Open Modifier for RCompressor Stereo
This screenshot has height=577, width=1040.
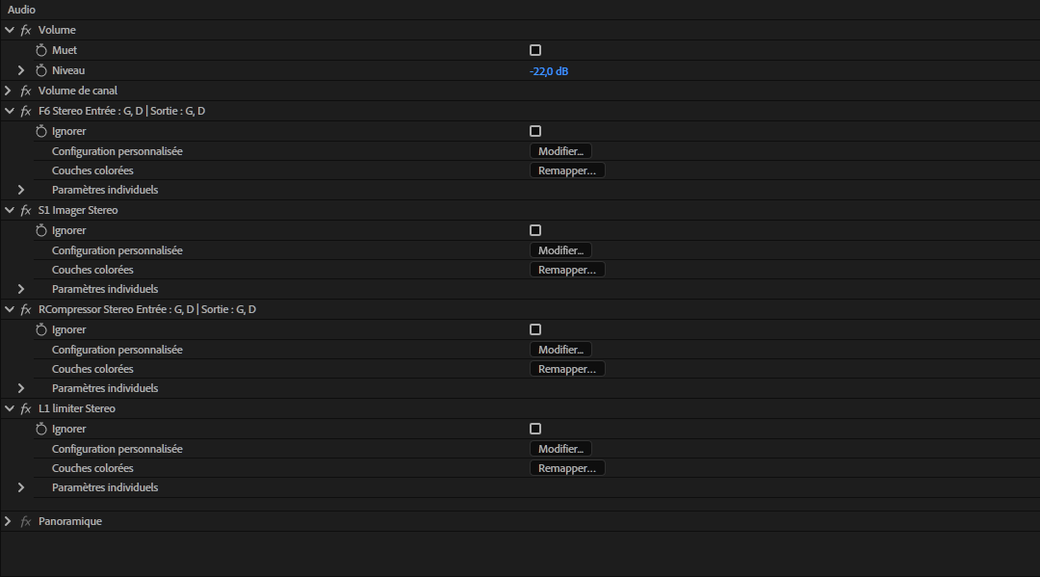pyautogui.click(x=560, y=350)
